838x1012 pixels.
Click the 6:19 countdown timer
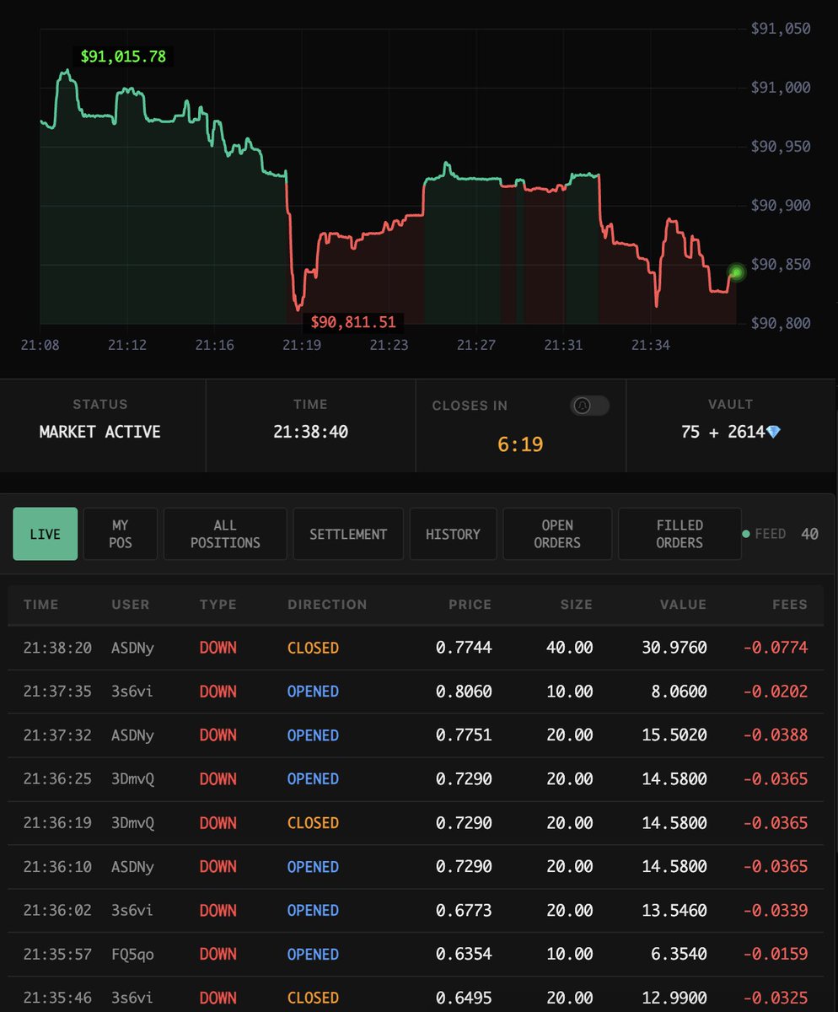tap(520, 444)
